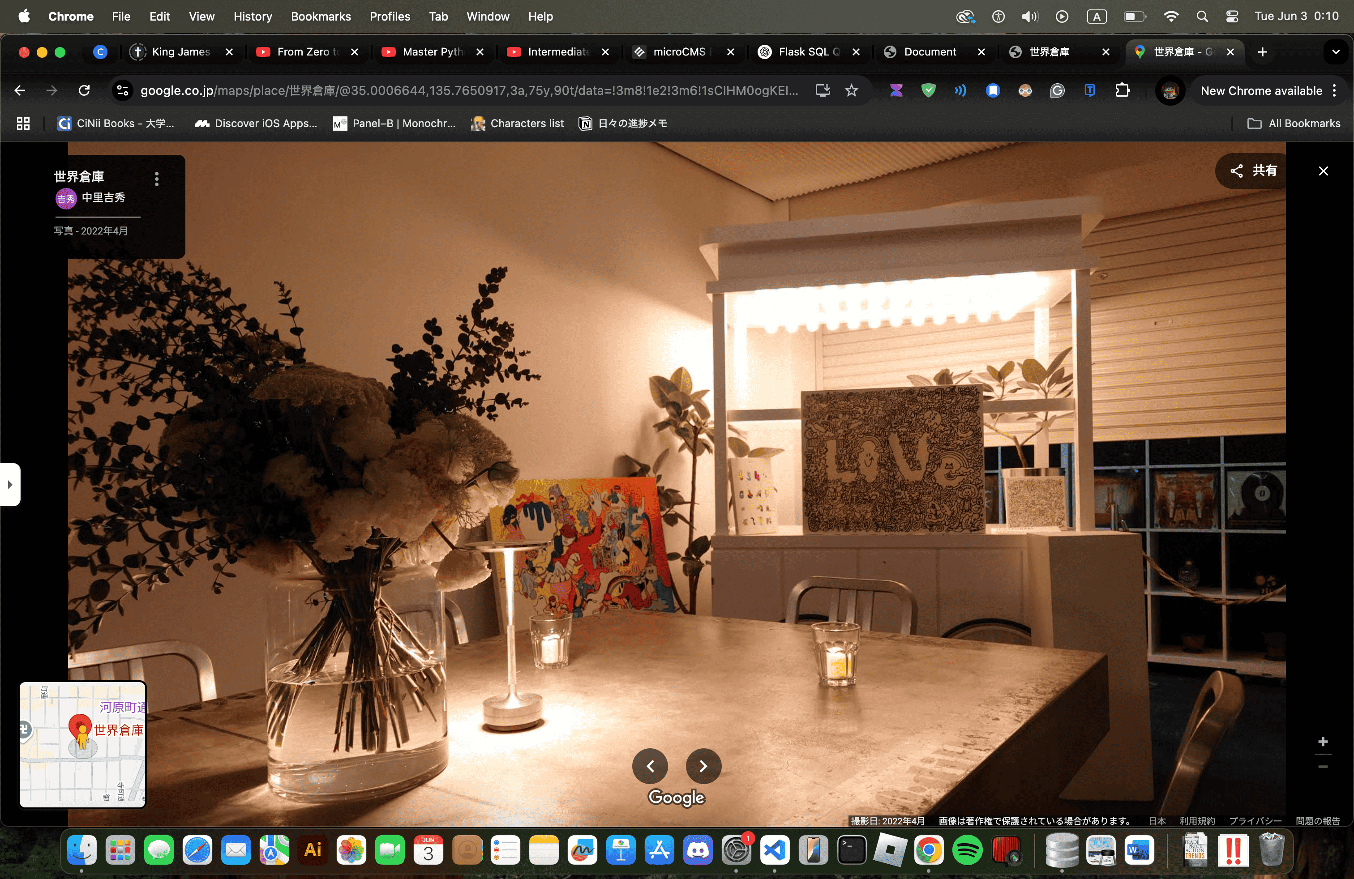
Task: Zoom out with the minus icon
Action: [x=1322, y=766]
